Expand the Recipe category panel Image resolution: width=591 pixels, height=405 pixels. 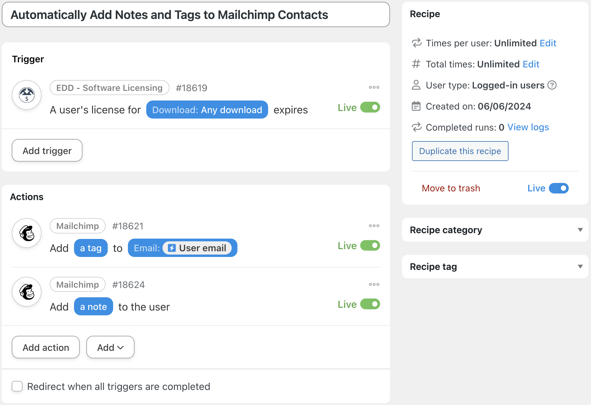click(x=580, y=230)
